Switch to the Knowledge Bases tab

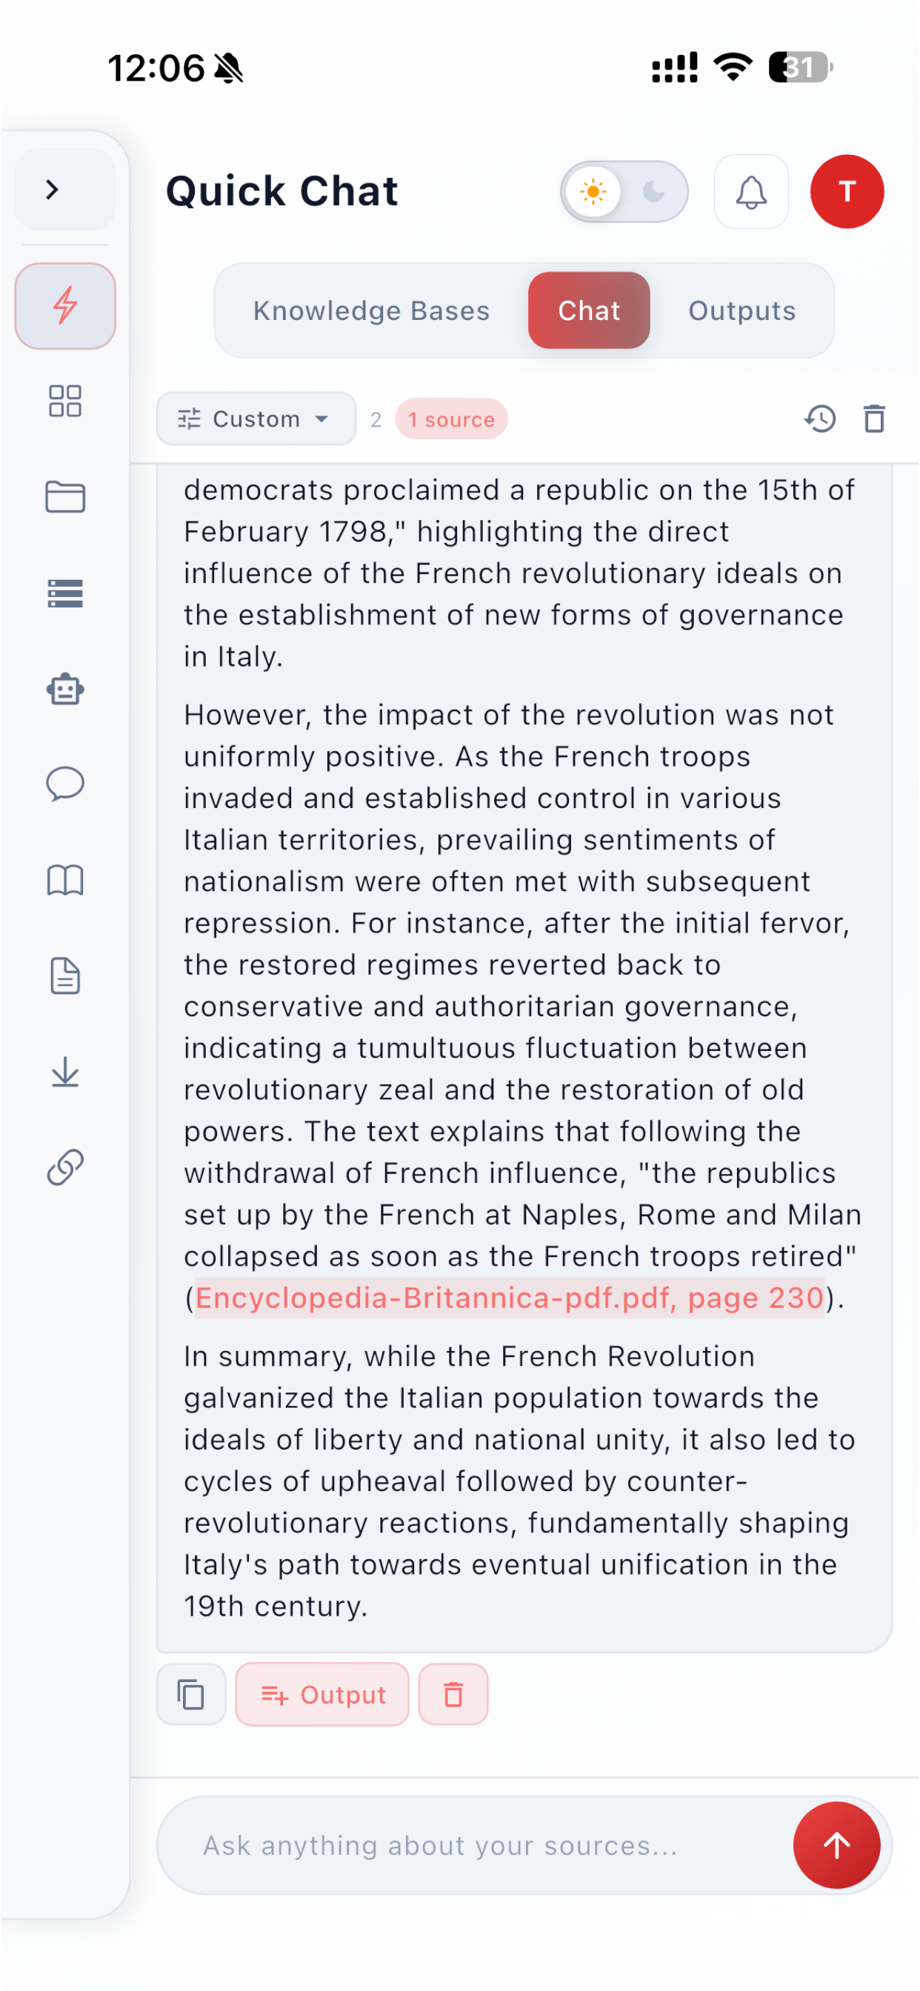[372, 310]
